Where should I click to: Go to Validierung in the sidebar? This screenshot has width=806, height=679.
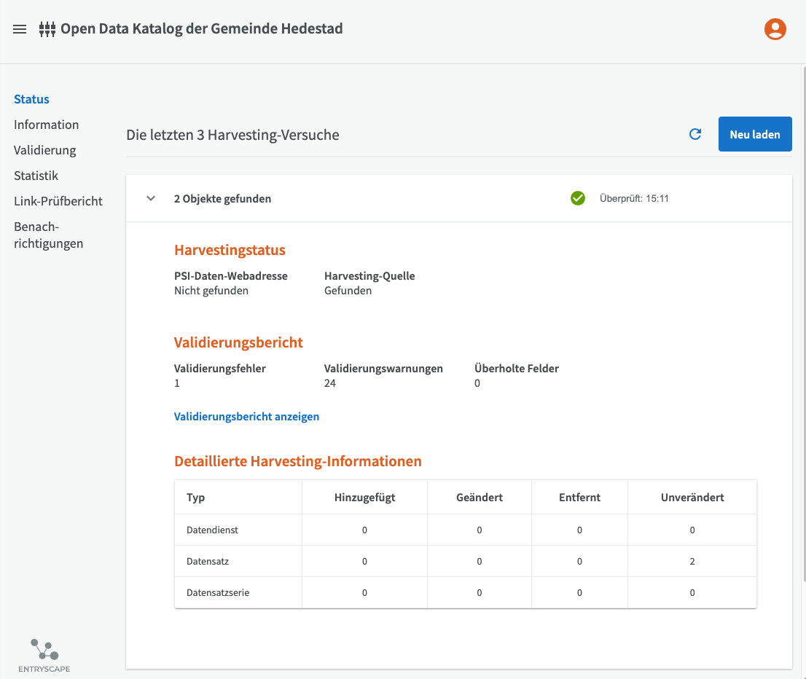click(44, 150)
